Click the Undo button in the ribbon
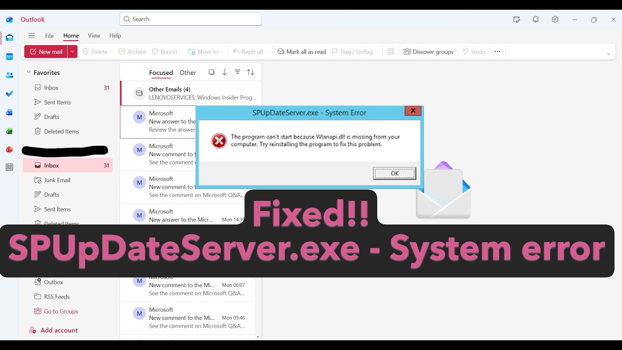The width and height of the screenshot is (622, 350). tap(473, 52)
